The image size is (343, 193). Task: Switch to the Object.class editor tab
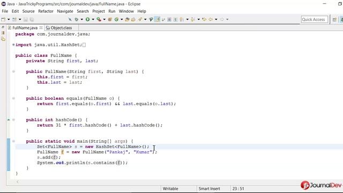(x=61, y=28)
